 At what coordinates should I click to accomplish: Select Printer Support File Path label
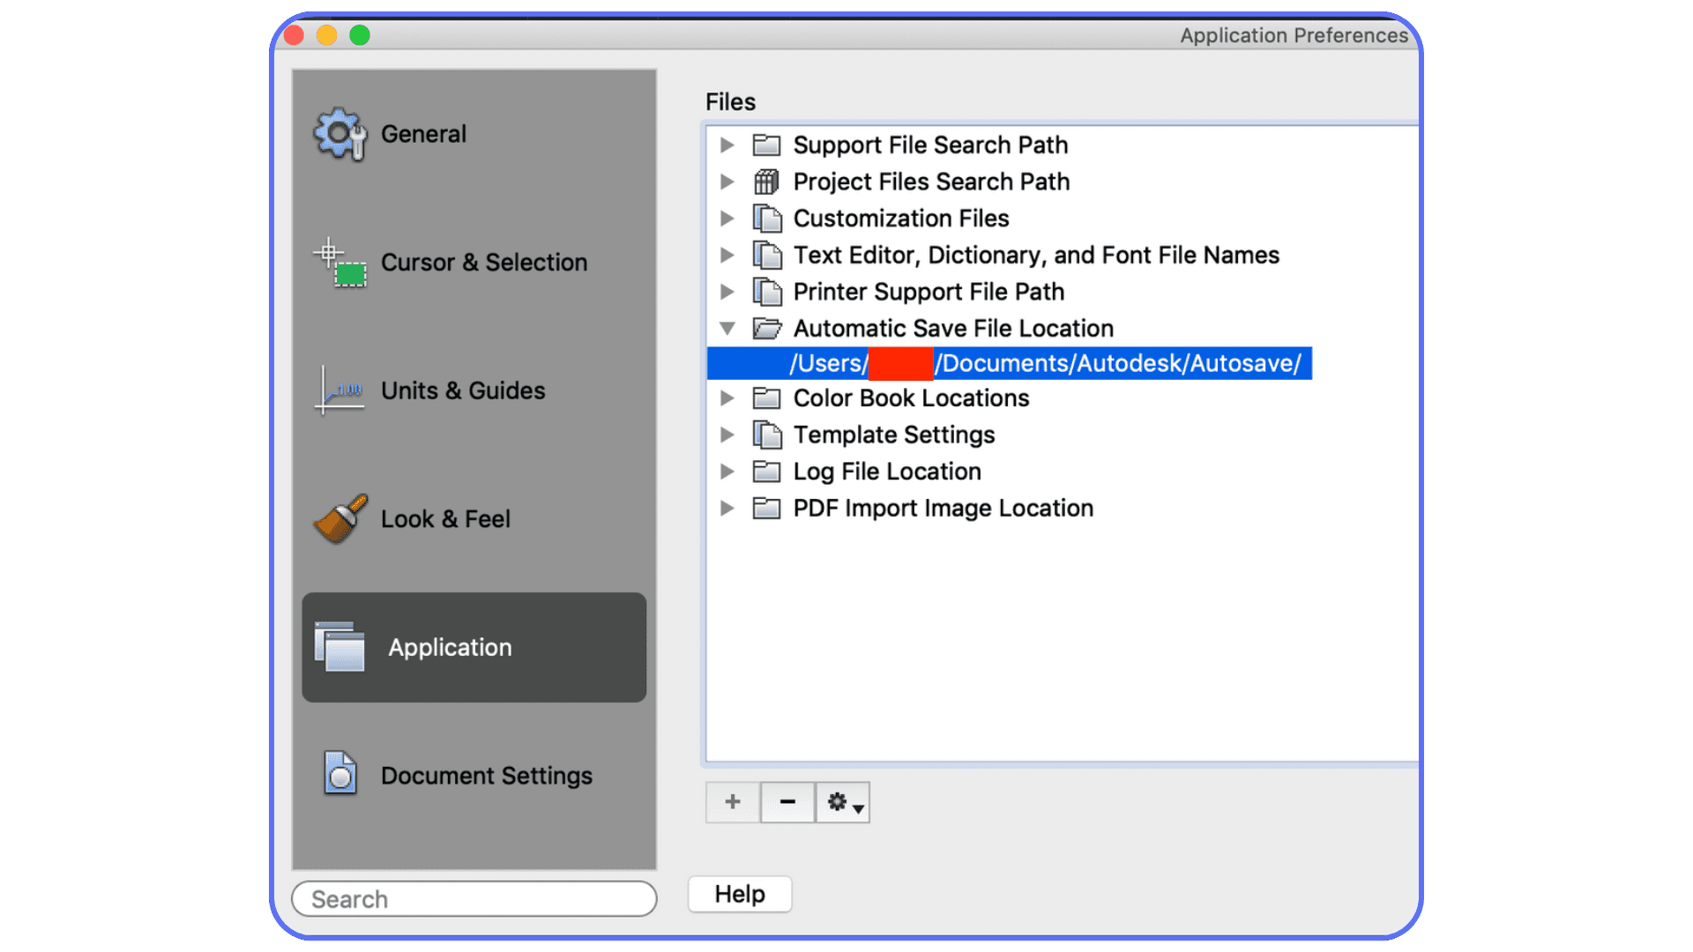pos(929,292)
